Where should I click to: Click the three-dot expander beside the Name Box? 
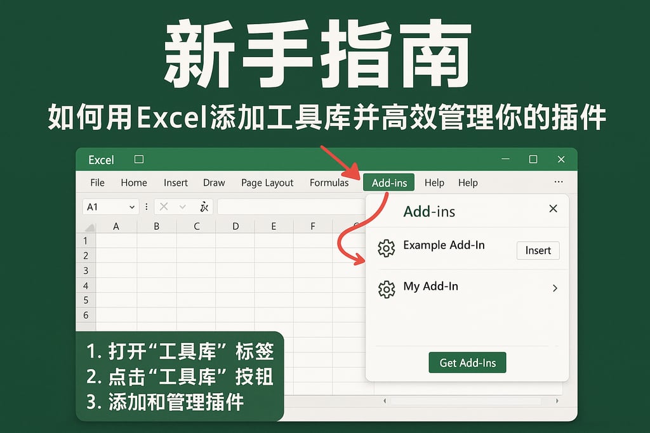coord(147,206)
